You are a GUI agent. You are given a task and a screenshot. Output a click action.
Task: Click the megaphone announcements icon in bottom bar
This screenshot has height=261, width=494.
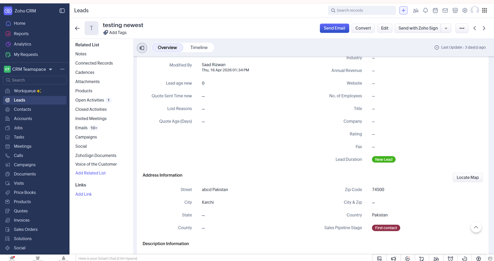[x=393, y=259]
